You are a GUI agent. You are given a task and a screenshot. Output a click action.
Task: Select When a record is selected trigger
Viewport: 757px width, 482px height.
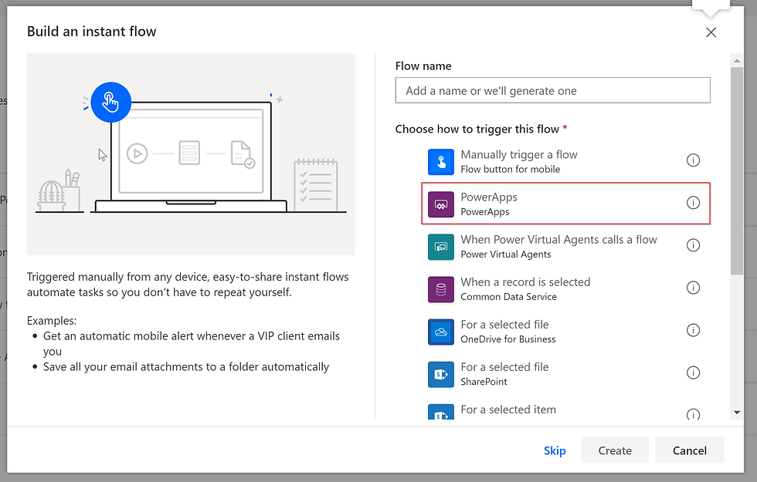click(x=525, y=282)
